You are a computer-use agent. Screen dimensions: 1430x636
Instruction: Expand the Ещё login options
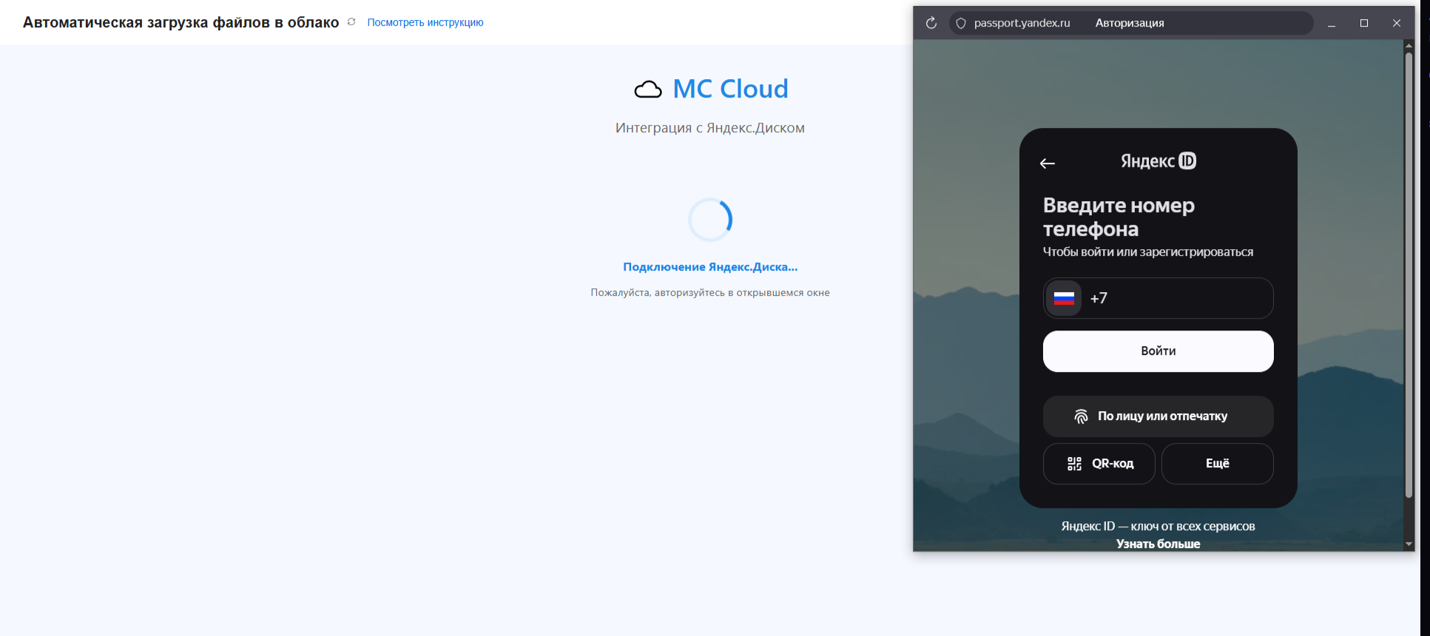click(1217, 464)
